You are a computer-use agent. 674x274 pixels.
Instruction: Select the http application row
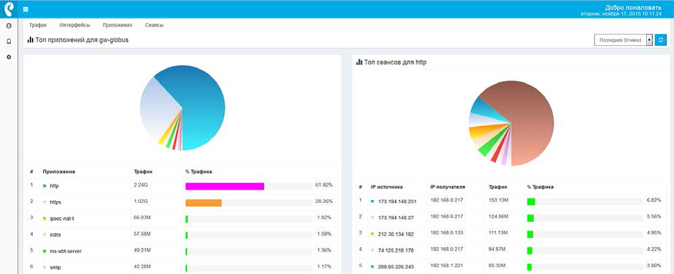click(182, 185)
